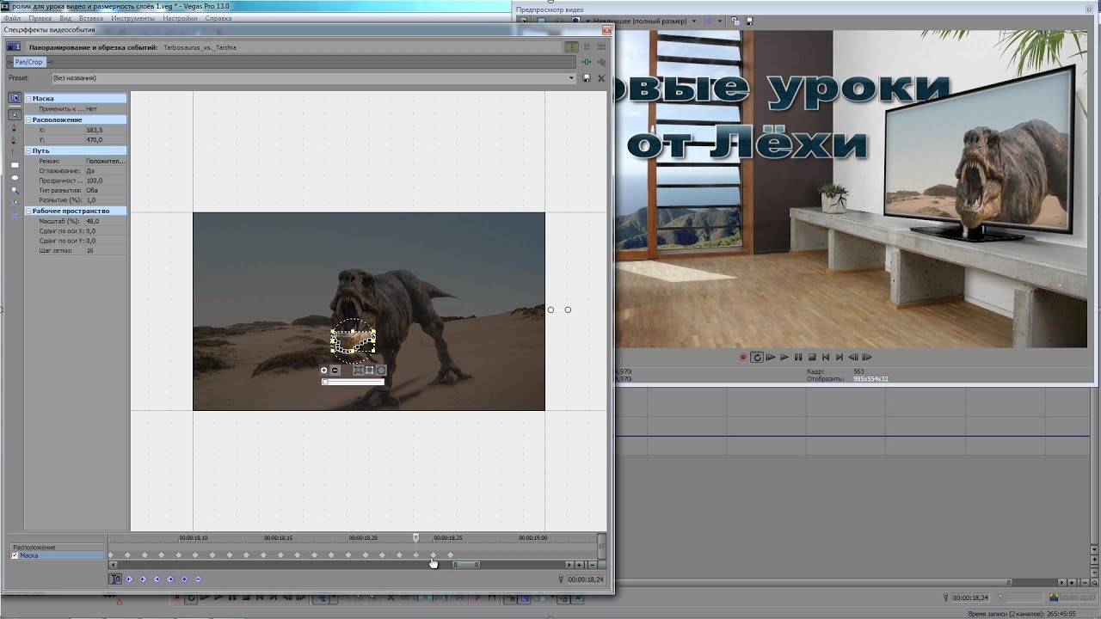Viewport: 1101px width, 619px height.
Task: Open the Вид menu
Action: pos(65,18)
